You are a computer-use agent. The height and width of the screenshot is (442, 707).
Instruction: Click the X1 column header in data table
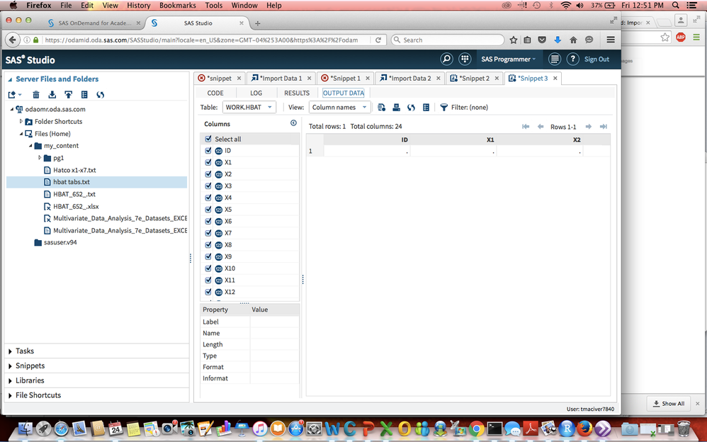(453, 140)
